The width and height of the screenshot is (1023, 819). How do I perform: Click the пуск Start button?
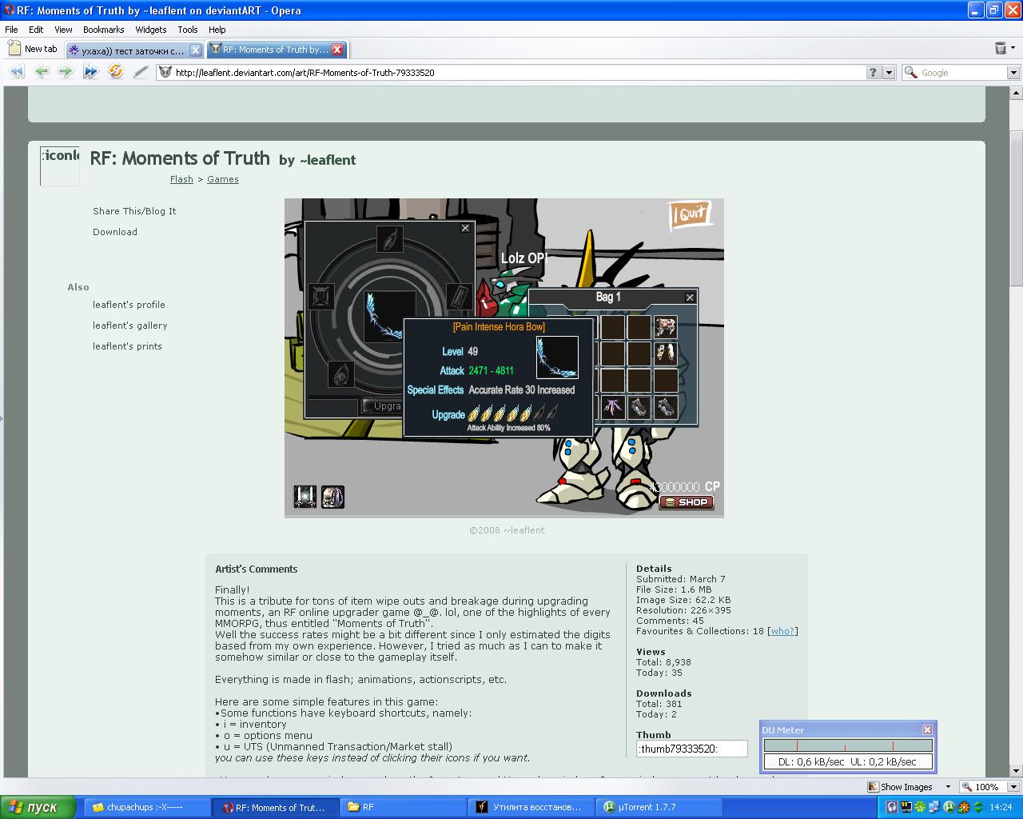[x=38, y=807]
